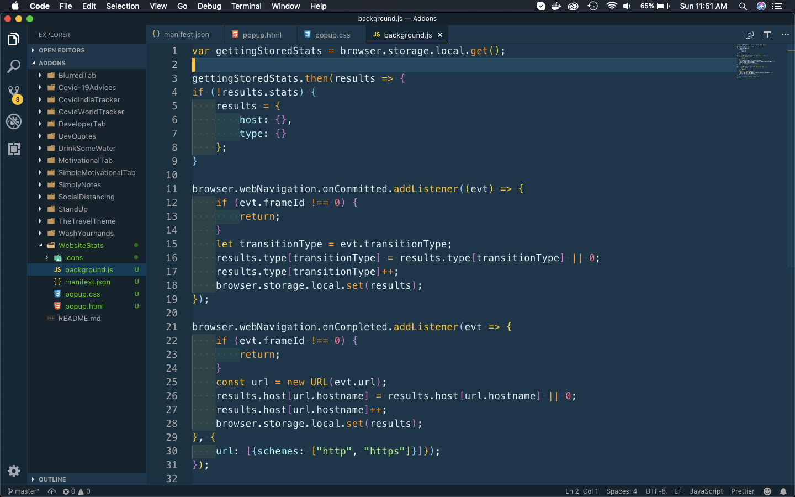Open README.md in the file explorer
This screenshot has width=795, height=497.
[x=87, y=318]
